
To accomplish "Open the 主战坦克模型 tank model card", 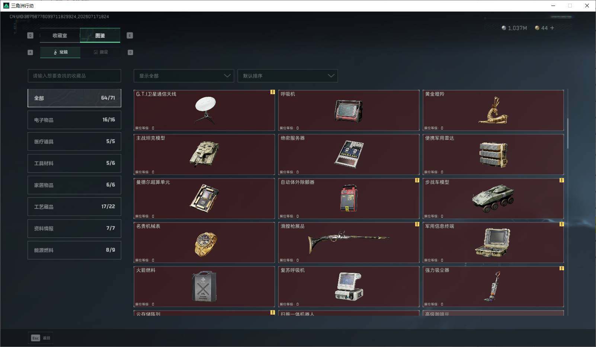I will click(x=204, y=154).
